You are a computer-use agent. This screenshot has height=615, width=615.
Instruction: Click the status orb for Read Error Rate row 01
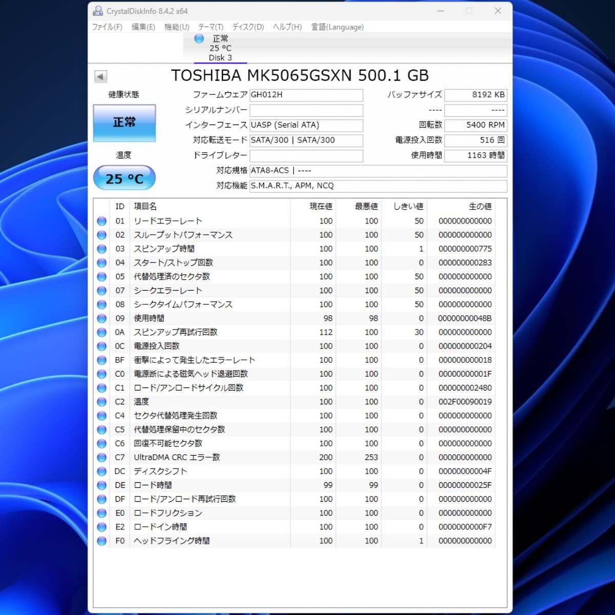click(101, 221)
